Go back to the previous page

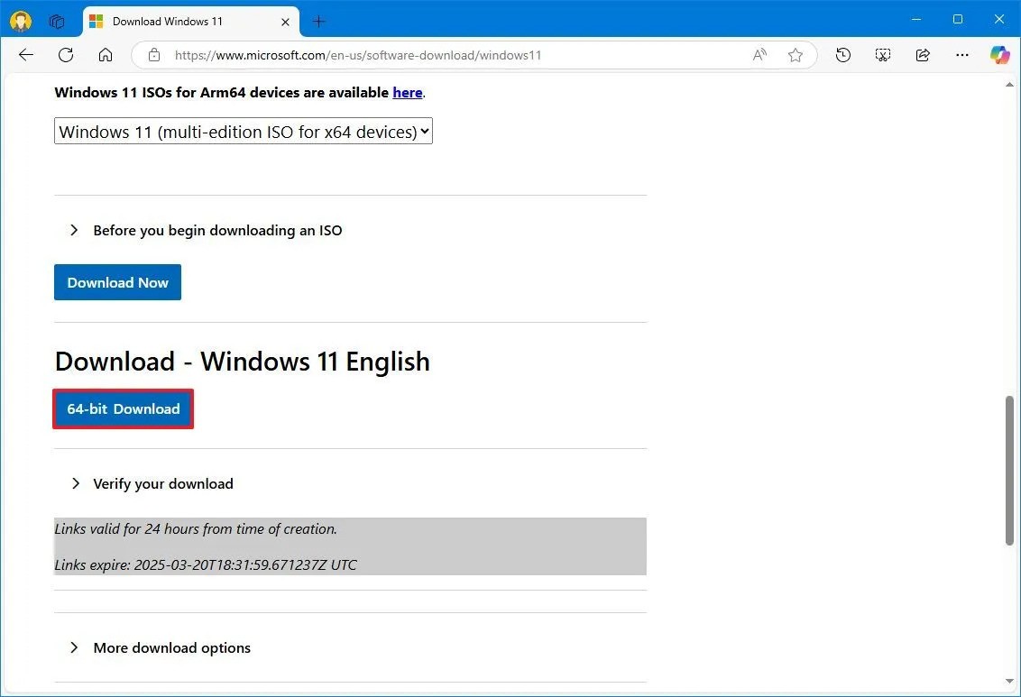(25, 55)
